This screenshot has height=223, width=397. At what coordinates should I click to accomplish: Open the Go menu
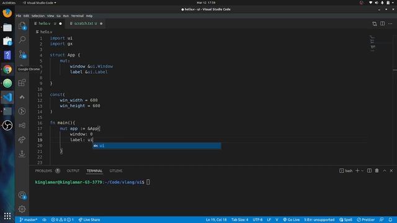[x=58, y=16]
